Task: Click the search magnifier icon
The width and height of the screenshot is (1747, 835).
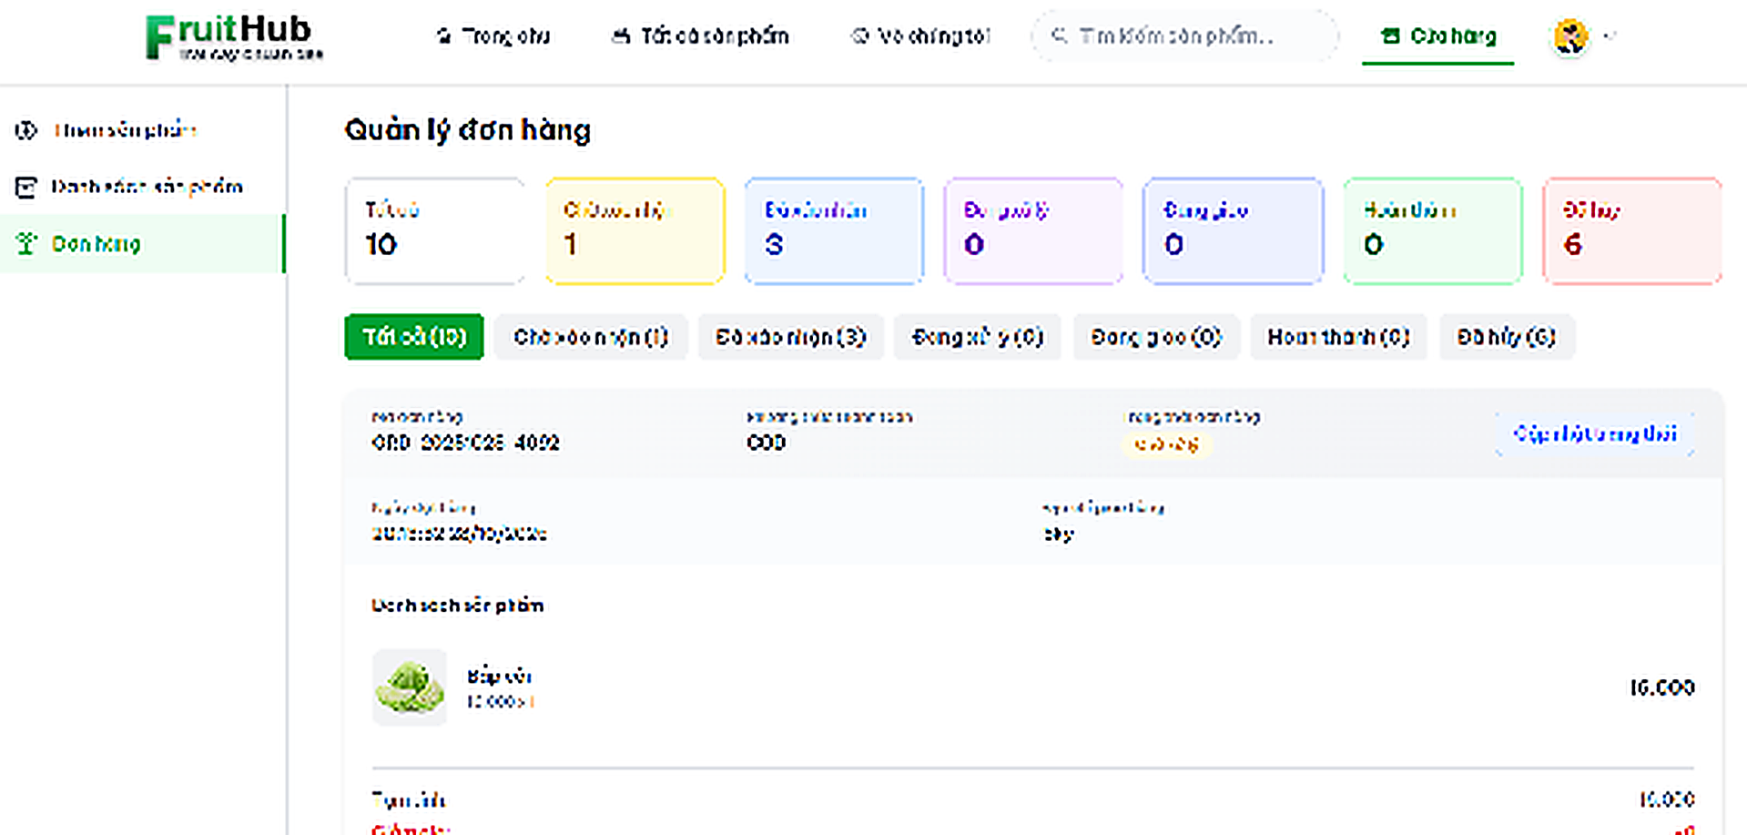Action: tap(1059, 36)
